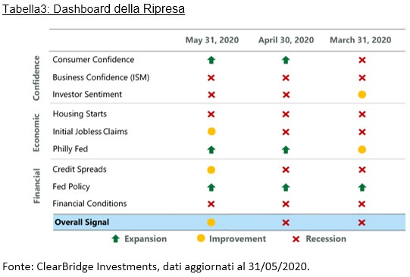Viewport: 410px width, 277px height.
Task: Click the green Expansion legend arrow
Action: pos(116,238)
